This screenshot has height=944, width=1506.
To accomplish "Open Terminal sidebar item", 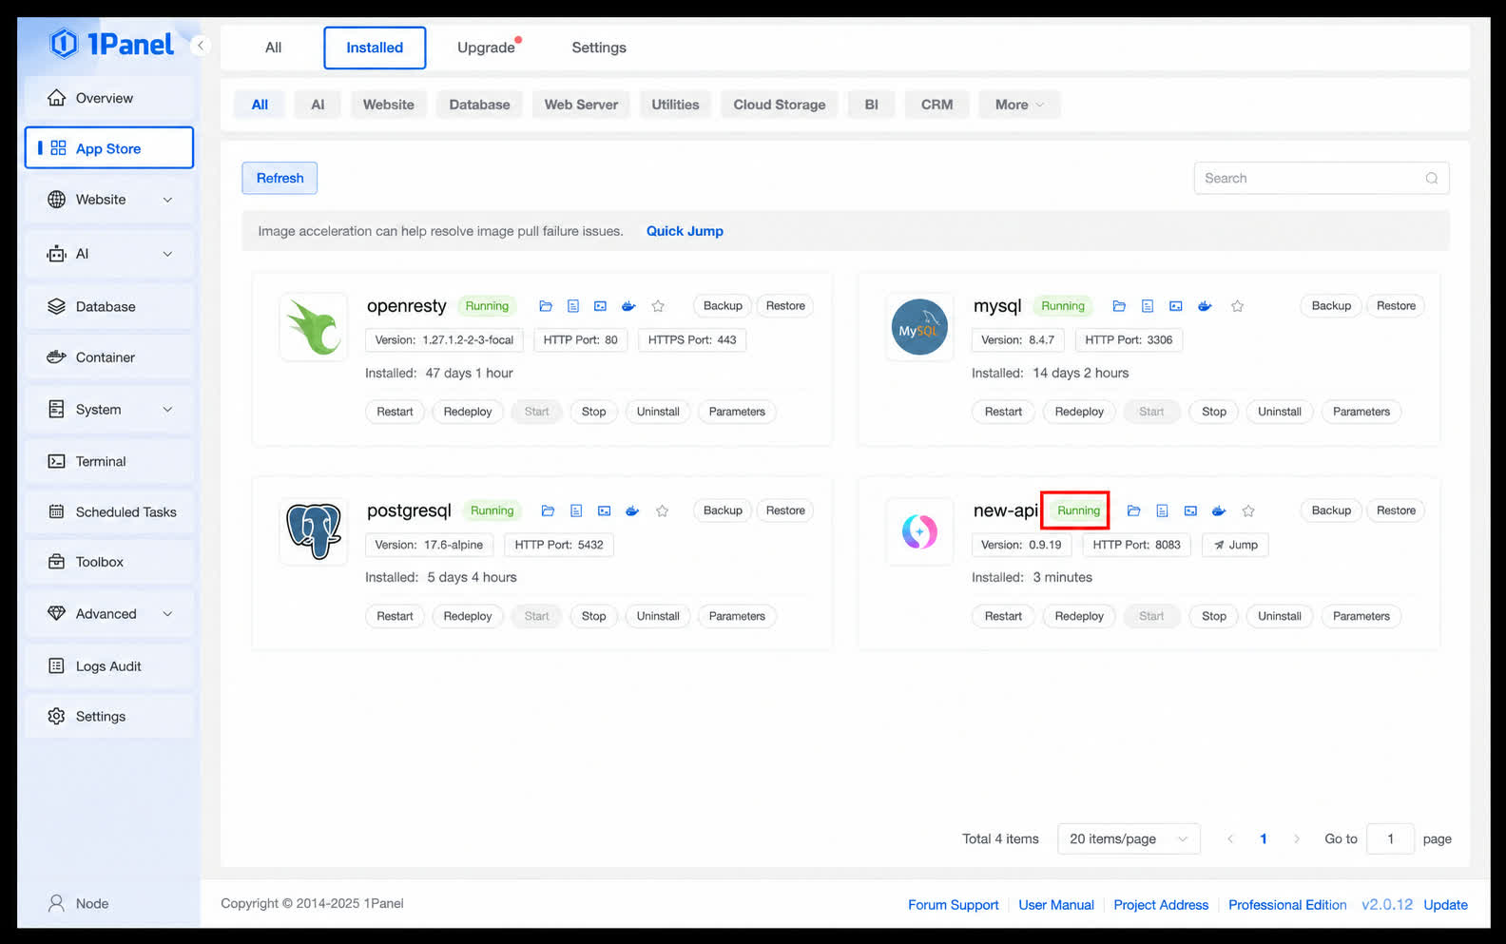I will 109,461.
